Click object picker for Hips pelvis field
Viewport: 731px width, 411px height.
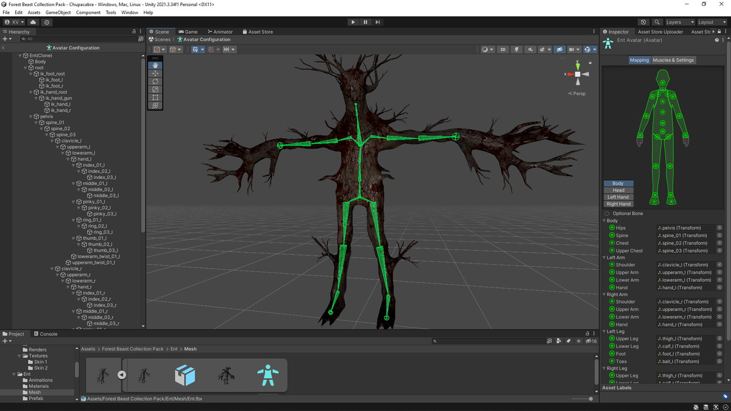(719, 228)
